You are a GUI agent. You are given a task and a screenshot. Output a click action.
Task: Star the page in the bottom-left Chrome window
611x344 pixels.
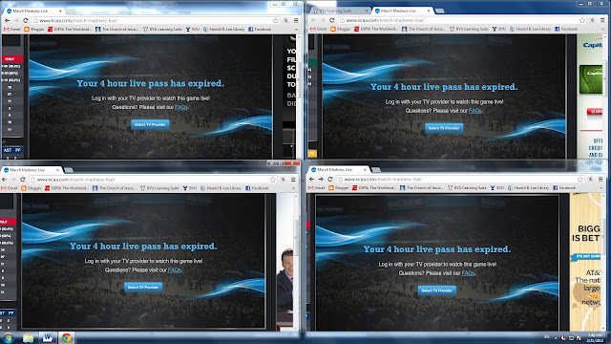pyautogui.click(x=273, y=180)
